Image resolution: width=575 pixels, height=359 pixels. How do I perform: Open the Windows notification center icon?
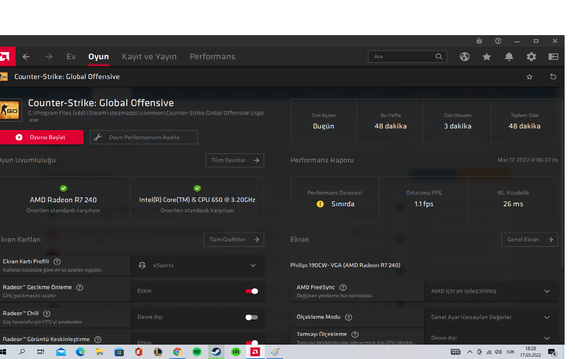click(552, 352)
